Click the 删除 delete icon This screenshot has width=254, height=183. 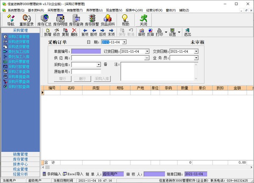pyautogui.click(x=75, y=32)
